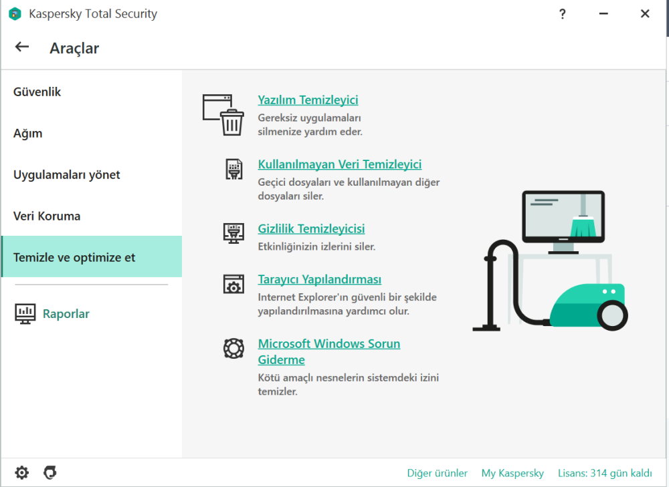669x487 pixels.
Task: Open the Gizlilik Temizleyicisi link
Action: coord(312,228)
